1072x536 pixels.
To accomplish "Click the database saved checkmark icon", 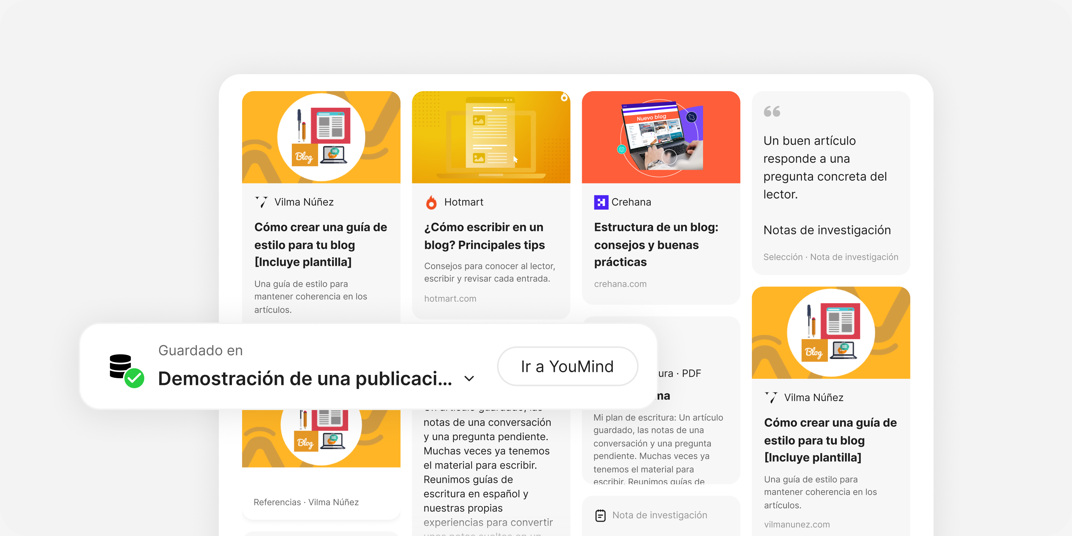I will (x=127, y=371).
